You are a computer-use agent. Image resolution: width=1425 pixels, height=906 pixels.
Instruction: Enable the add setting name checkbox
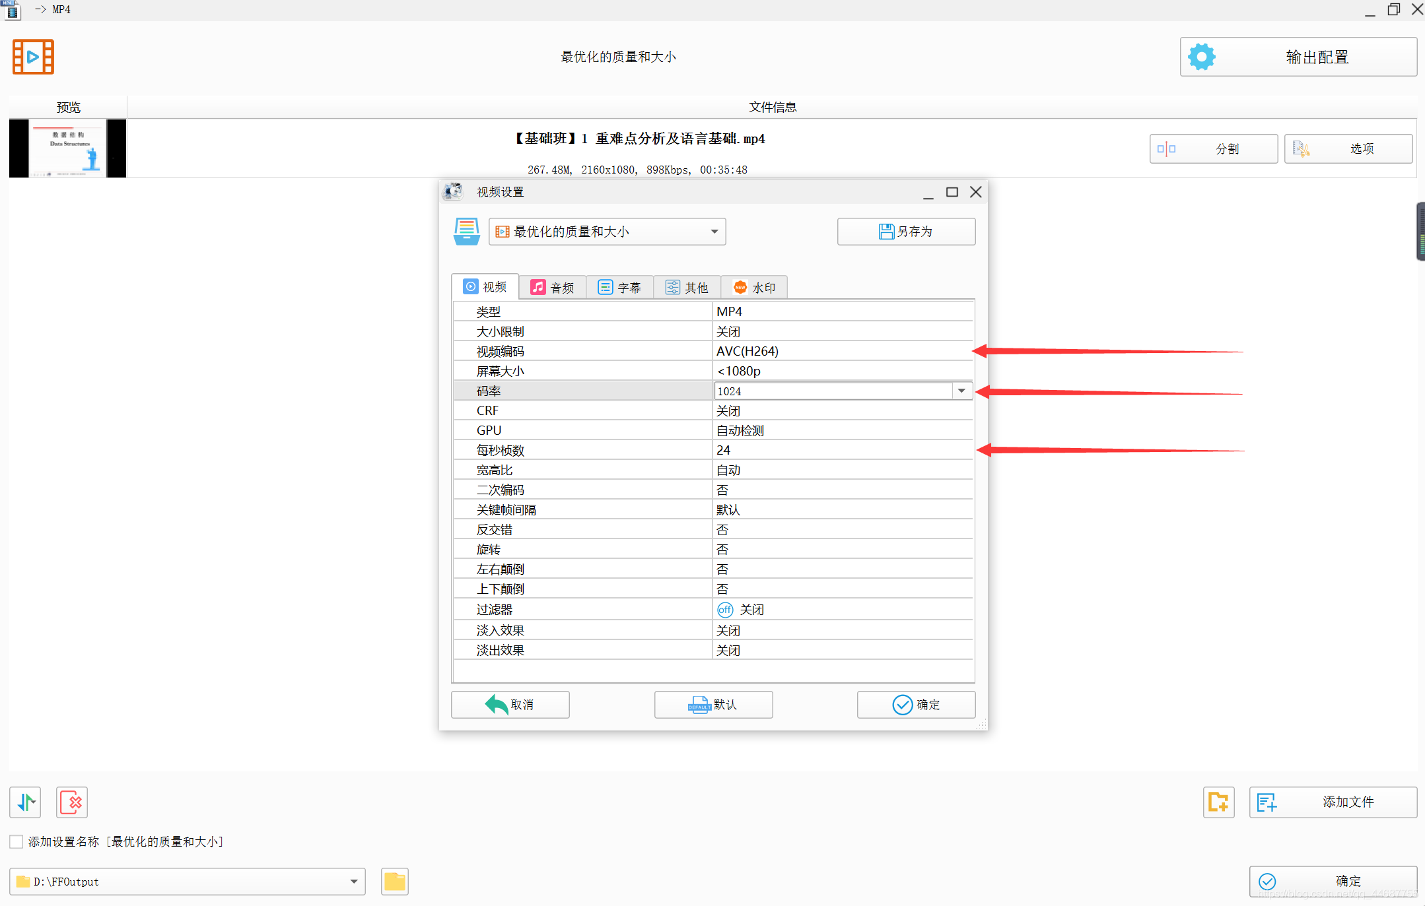17,842
